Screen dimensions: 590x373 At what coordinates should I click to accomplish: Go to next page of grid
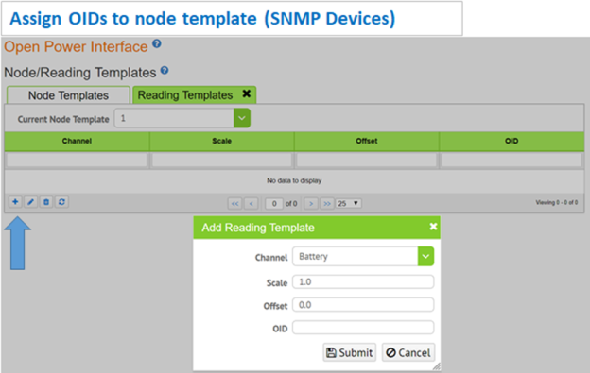click(311, 204)
